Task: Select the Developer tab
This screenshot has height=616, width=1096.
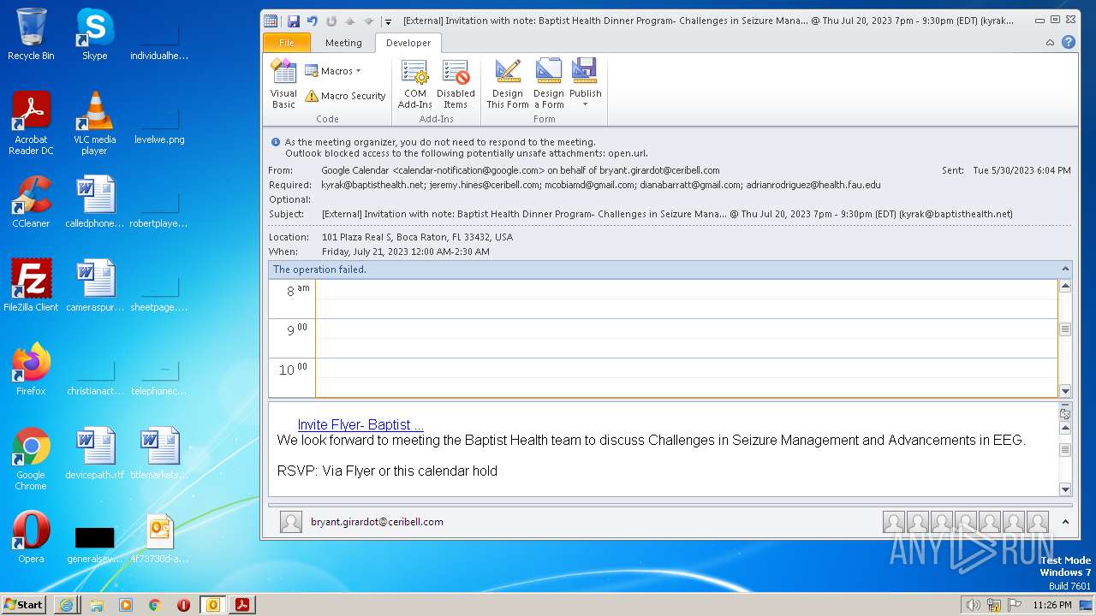Action: coord(408,43)
